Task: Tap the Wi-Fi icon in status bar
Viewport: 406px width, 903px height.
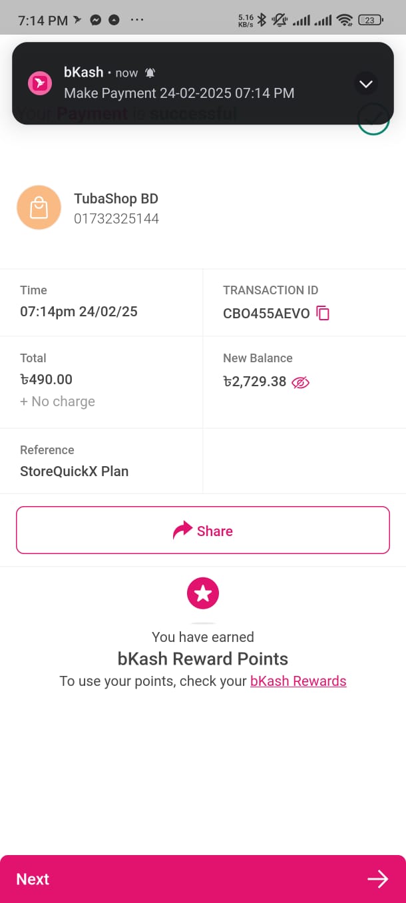Action: (x=344, y=20)
